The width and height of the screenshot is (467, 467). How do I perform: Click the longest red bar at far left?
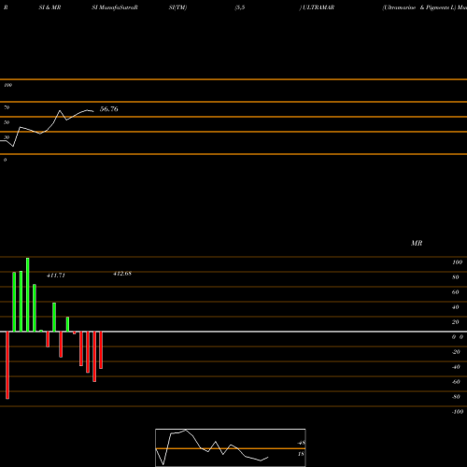point(7,365)
